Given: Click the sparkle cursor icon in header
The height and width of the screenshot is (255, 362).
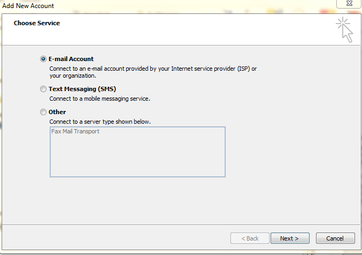Looking at the screenshot, I should pos(344,29).
